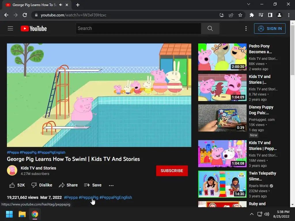
Task: Share this page icon in address bar
Action: coord(231,15)
